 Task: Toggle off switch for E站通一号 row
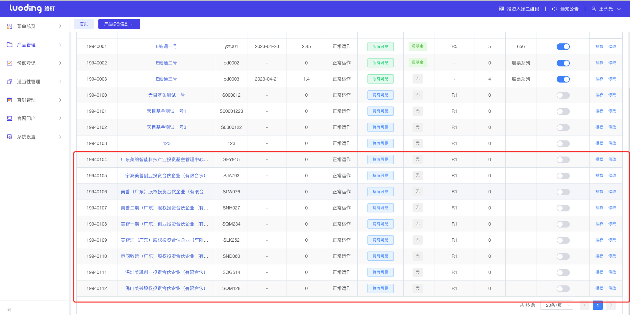click(x=563, y=47)
